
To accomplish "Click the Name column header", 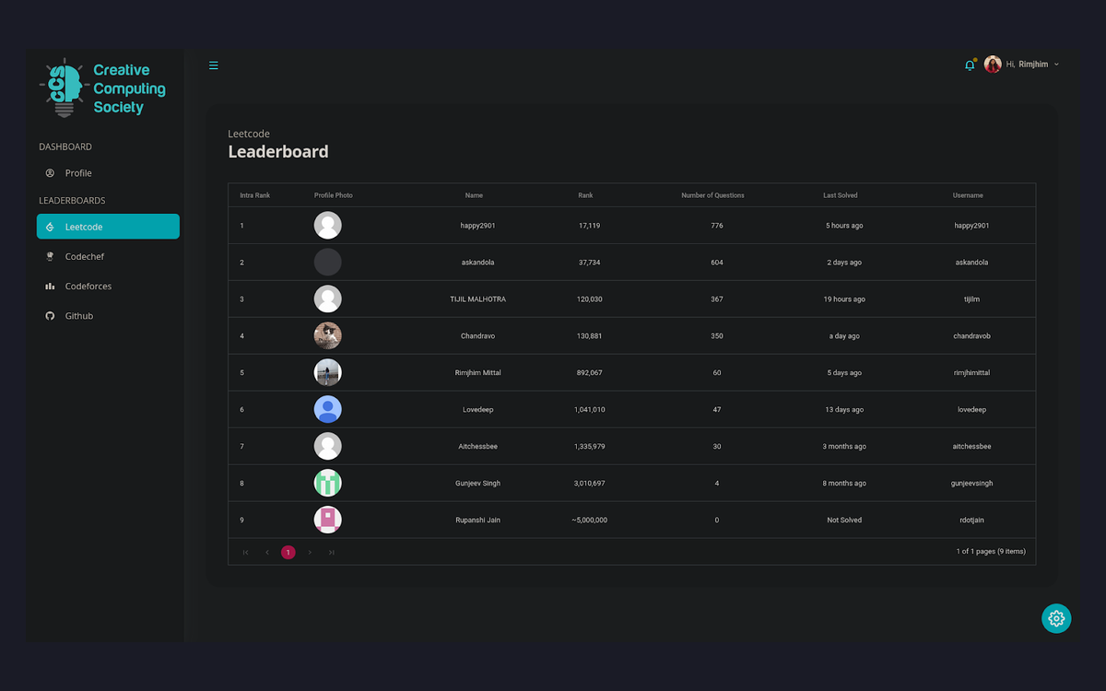I will click(474, 195).
